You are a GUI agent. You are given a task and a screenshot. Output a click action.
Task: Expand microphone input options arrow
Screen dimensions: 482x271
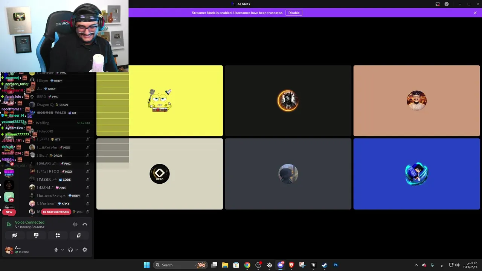click(x=63, y=250)
